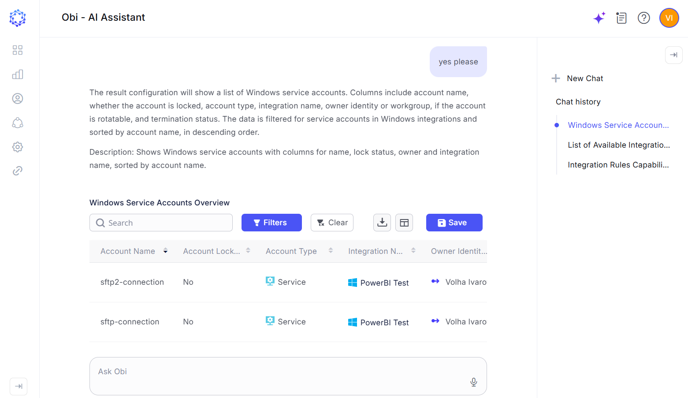Focus the Ask Obi input box

click(288, 376)
